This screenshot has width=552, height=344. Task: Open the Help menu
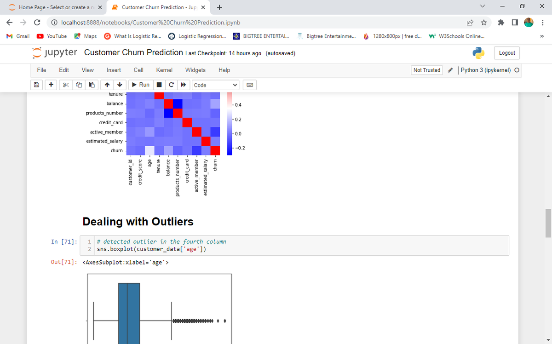click(224, 70)
